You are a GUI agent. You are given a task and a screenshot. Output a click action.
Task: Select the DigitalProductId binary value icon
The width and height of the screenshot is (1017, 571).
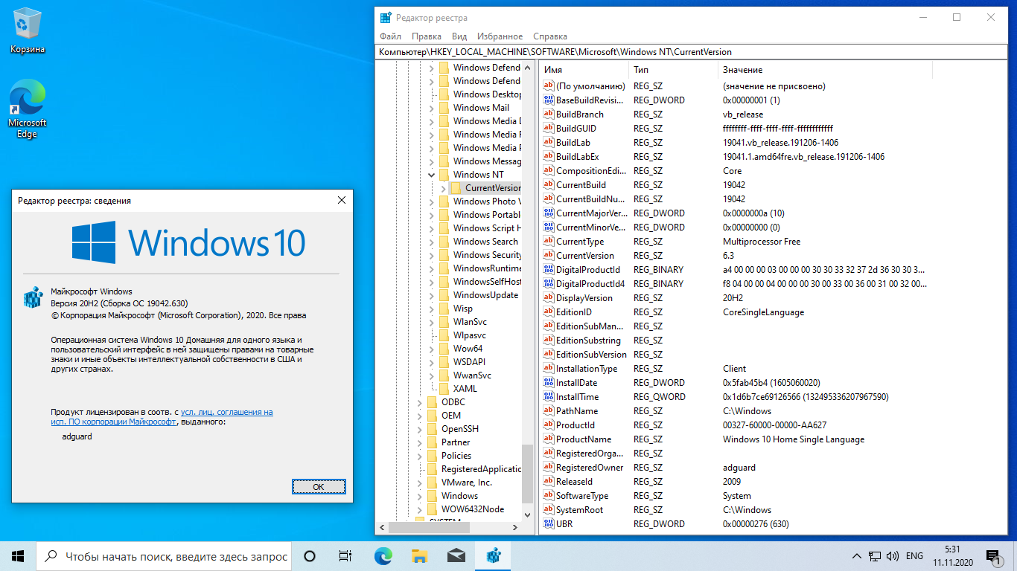pyautogui.click(x=549, y=270)
